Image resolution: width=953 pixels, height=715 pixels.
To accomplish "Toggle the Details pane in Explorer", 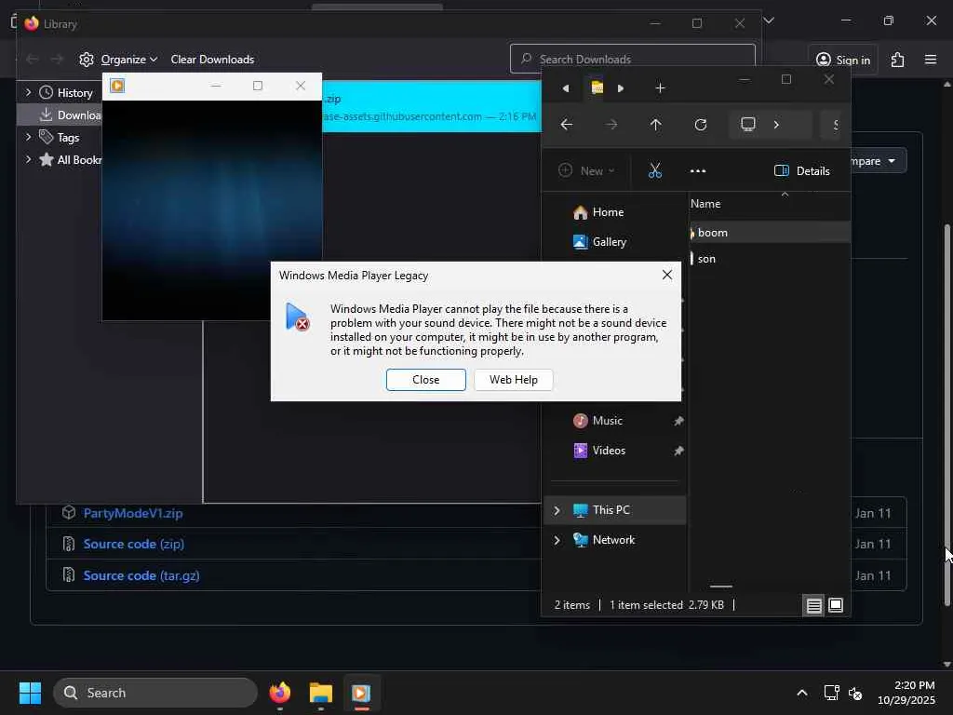I will pyautogui.click(x=801, y=171).
